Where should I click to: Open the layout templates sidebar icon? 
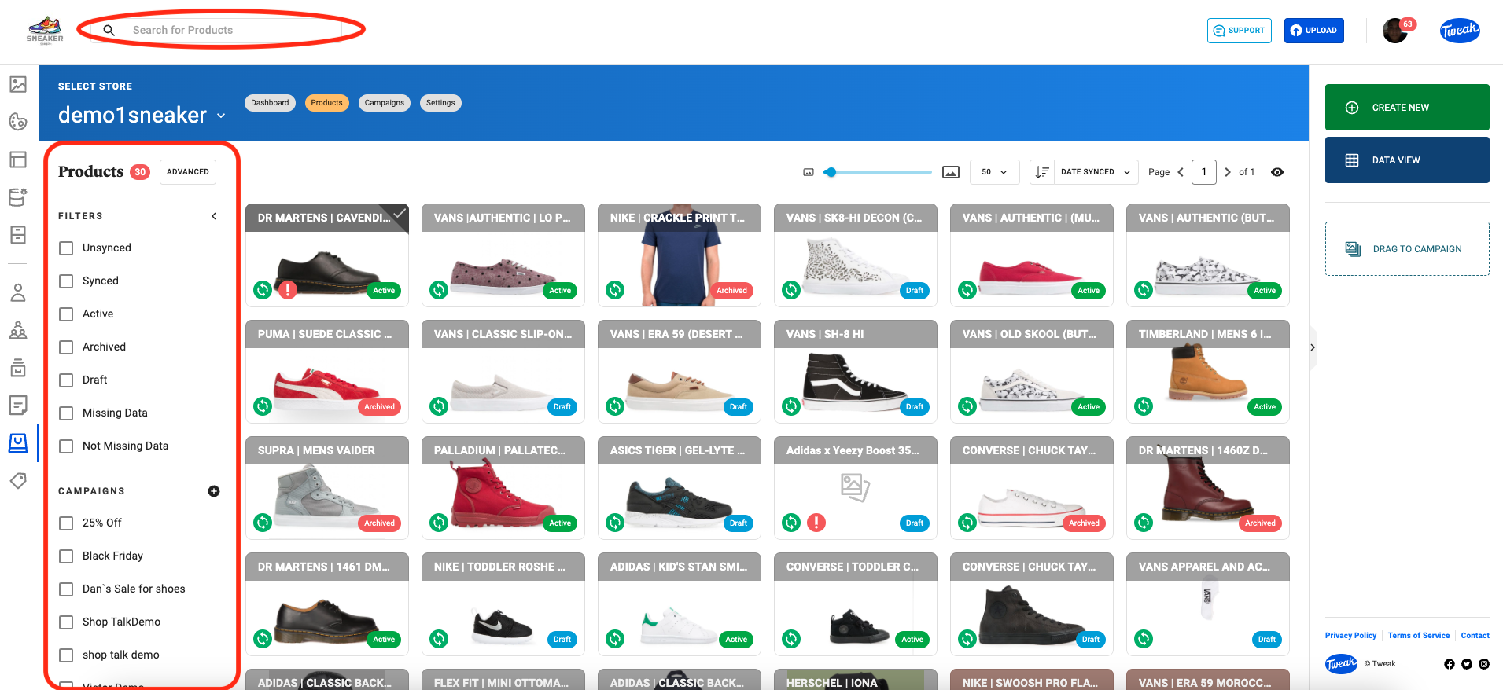point(18,160)
